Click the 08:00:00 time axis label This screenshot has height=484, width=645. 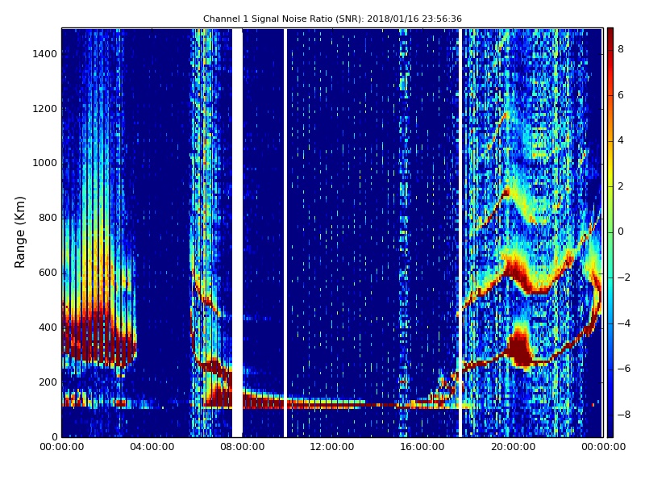243,447
